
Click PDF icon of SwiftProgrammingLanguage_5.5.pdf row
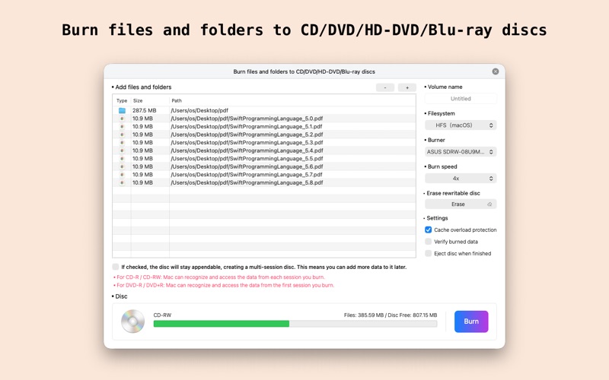coord(122,159)
